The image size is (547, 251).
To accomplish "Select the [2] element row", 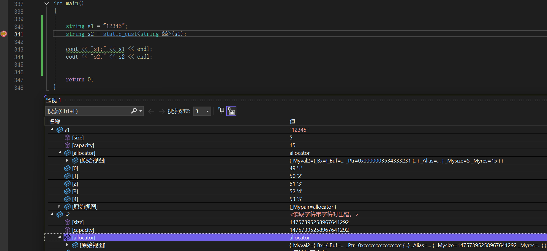I will pos(297,184).
